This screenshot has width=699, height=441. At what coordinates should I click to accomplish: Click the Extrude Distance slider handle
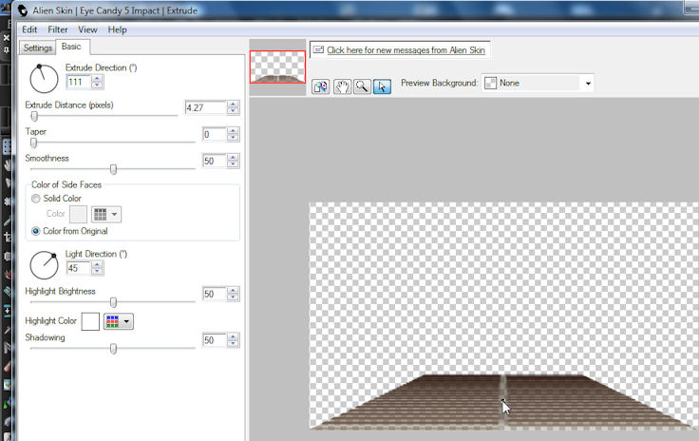(x=34, y=116)
